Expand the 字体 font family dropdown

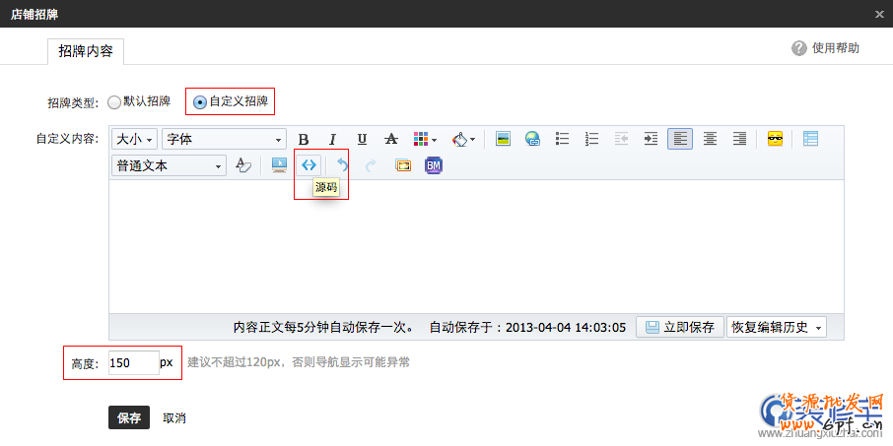[224, 139]
